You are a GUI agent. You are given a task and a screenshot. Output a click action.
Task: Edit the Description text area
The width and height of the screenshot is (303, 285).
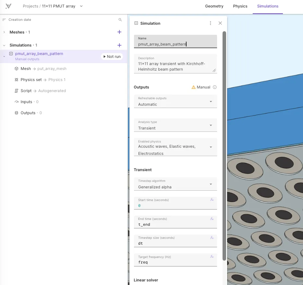(x=175, y=64)
